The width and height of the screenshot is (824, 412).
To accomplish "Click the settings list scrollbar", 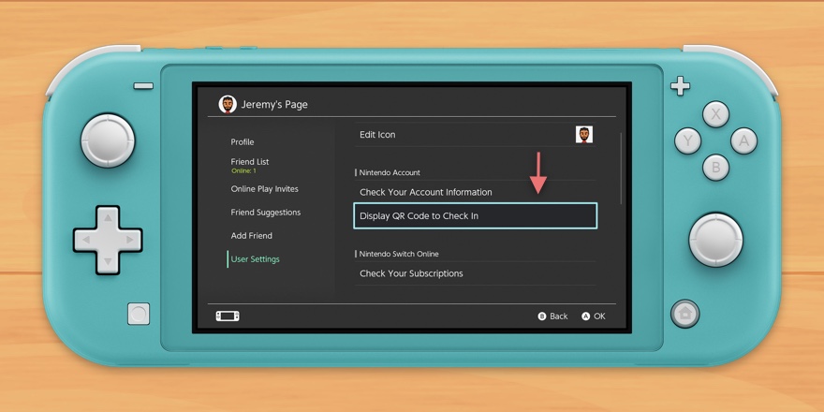I will tap(621, 168).
